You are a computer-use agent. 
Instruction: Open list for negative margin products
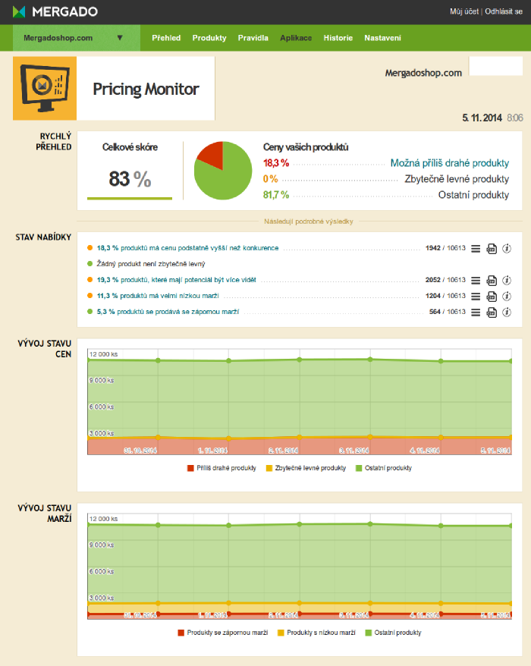click(x=476, y=313)
